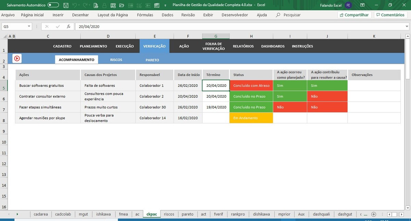Expand the formula bar with chevron
The width and height of the screenshot is (411, 221).
(407, 26)
